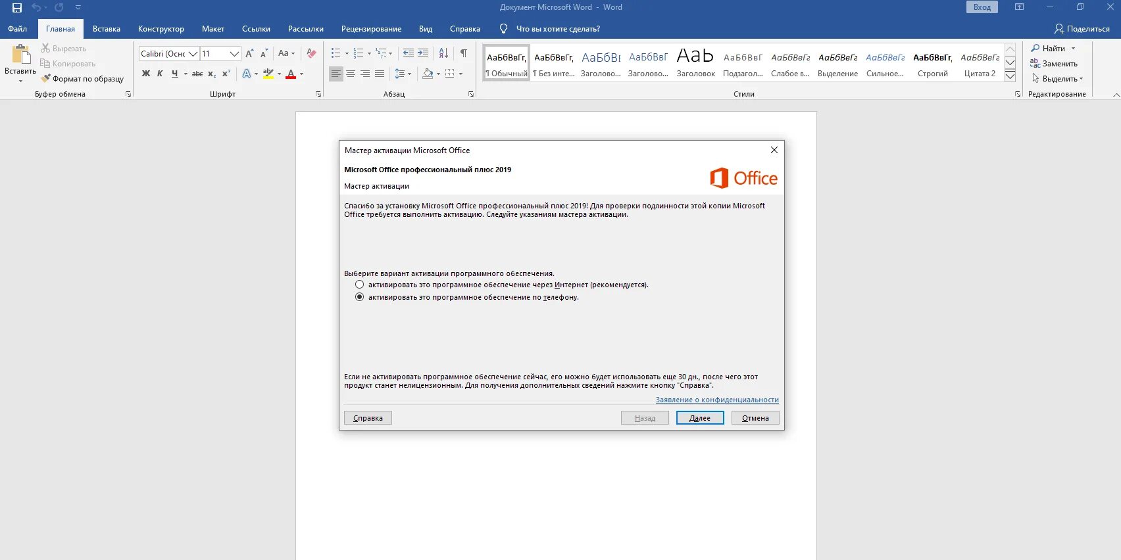
Task: Open Clipboard group dialog launcher
Action: click(x=128, y=95)
